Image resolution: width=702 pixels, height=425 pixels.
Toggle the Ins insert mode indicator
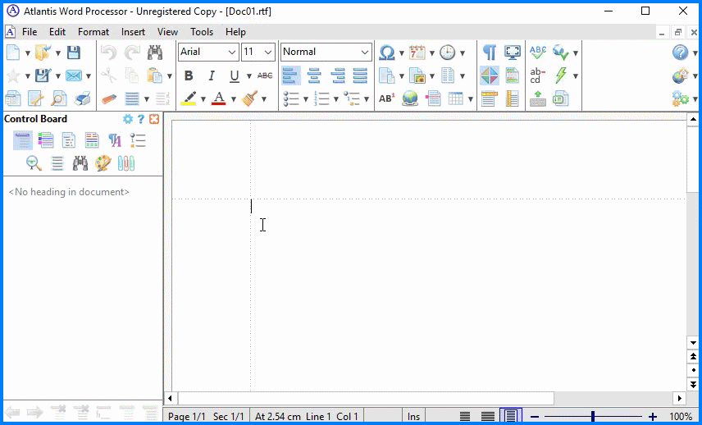(x=413, y=417)
